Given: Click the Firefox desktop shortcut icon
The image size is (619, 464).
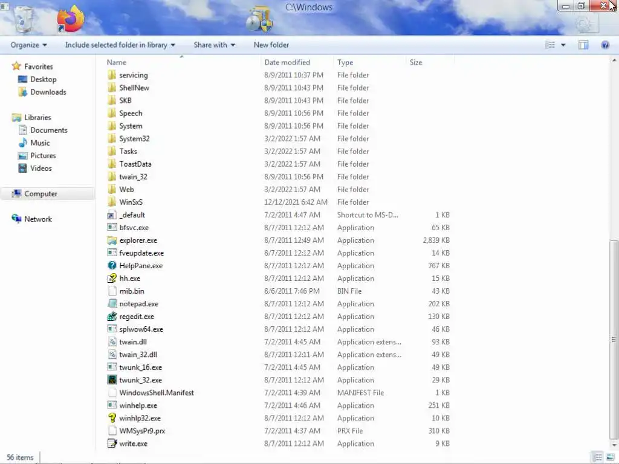Looking at the screenshot, I should (x=70, y=19).
